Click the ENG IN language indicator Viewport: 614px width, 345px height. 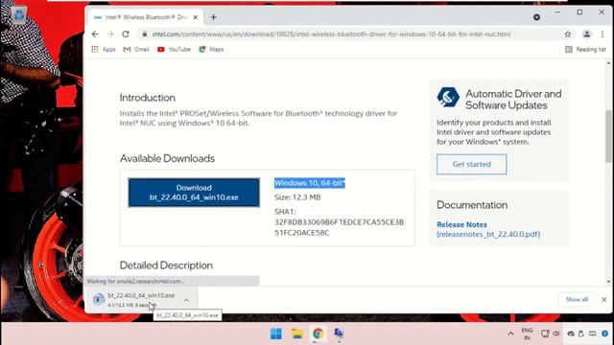click(527, 333)
